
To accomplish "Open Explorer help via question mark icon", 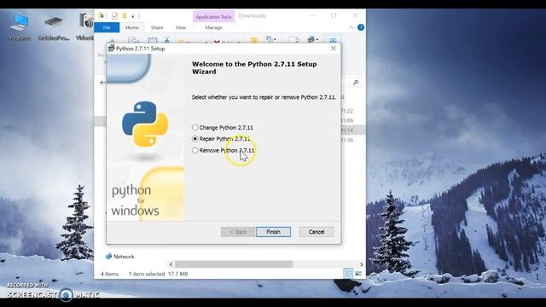I will (361, 27).
